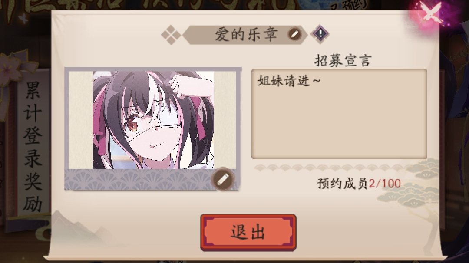Click the 招募宣言 heading
469x263 pixels.
coord(343,61)
